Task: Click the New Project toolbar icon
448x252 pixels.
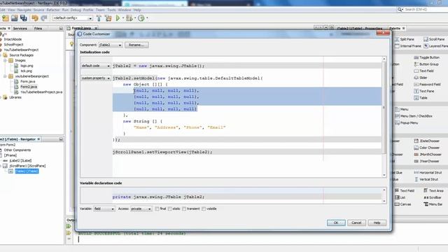Action: [x=6, y=18]
